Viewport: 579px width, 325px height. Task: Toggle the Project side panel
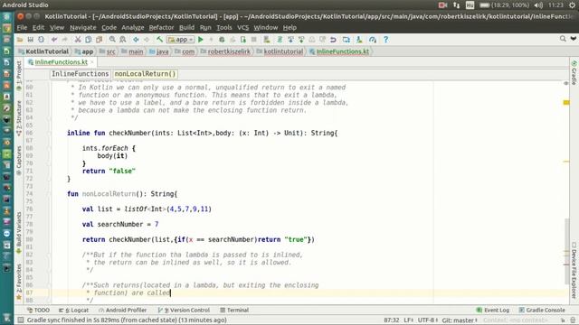click(19, 76)
